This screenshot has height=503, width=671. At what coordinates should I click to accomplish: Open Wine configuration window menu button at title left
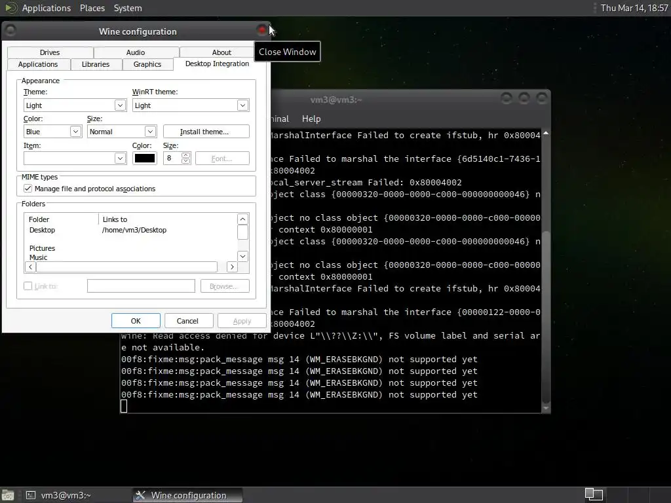tap(10, 30)
